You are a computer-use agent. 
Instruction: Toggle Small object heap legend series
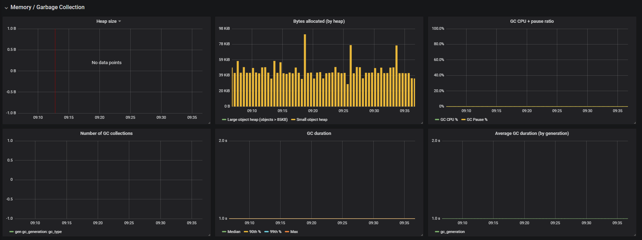[312, 119]
